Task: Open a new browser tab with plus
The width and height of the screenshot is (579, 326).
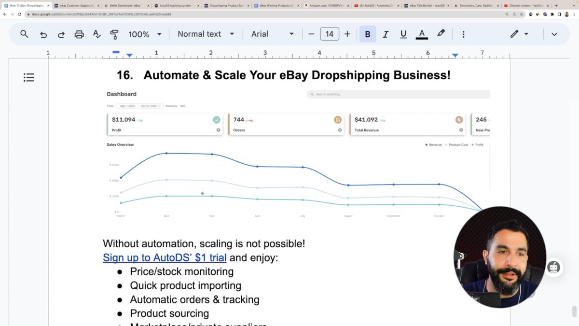Action: pos(556,5)
